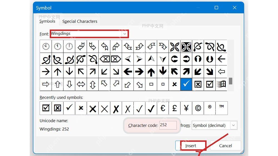
Task: Open the Wingdings font combo box
Action: tap(89, 34)
